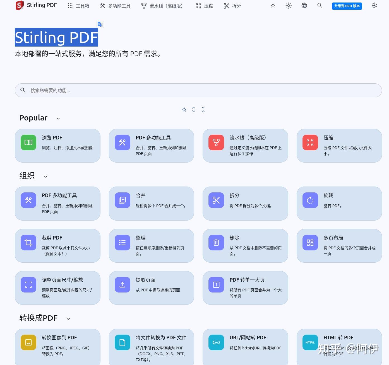Click the Google Translate popup icon

point(100,25)
